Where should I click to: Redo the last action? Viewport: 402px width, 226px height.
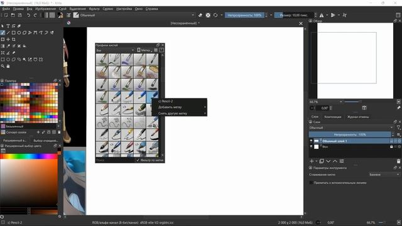point(35,15)
